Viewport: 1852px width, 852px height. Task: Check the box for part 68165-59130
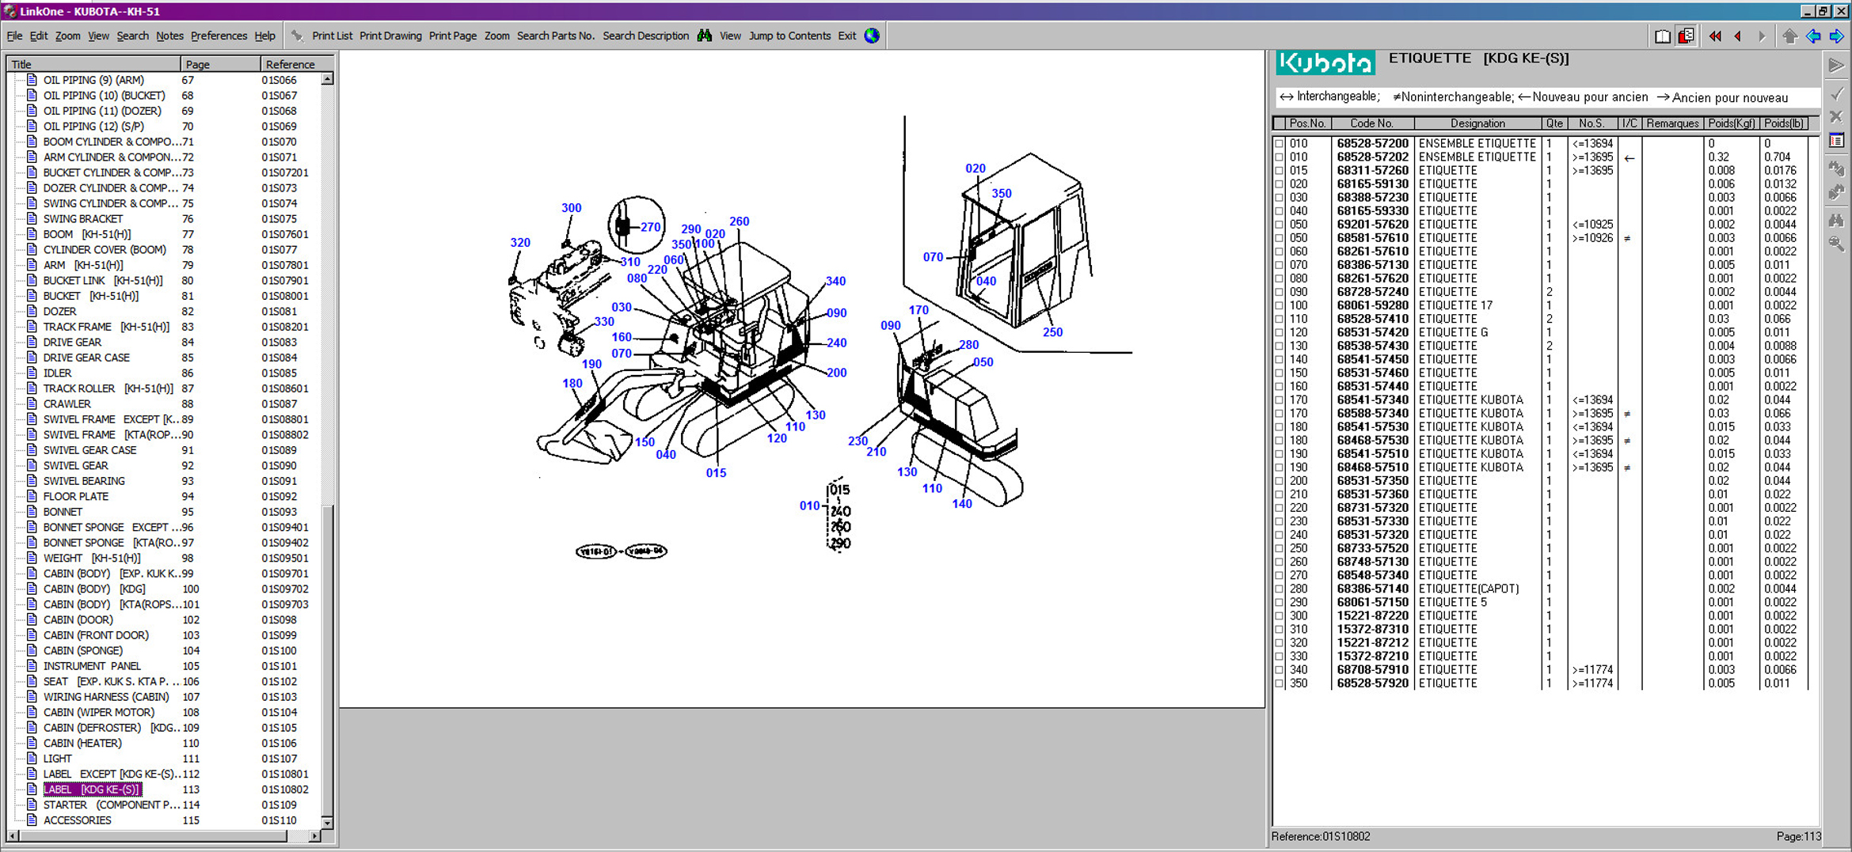[1279, 184]
